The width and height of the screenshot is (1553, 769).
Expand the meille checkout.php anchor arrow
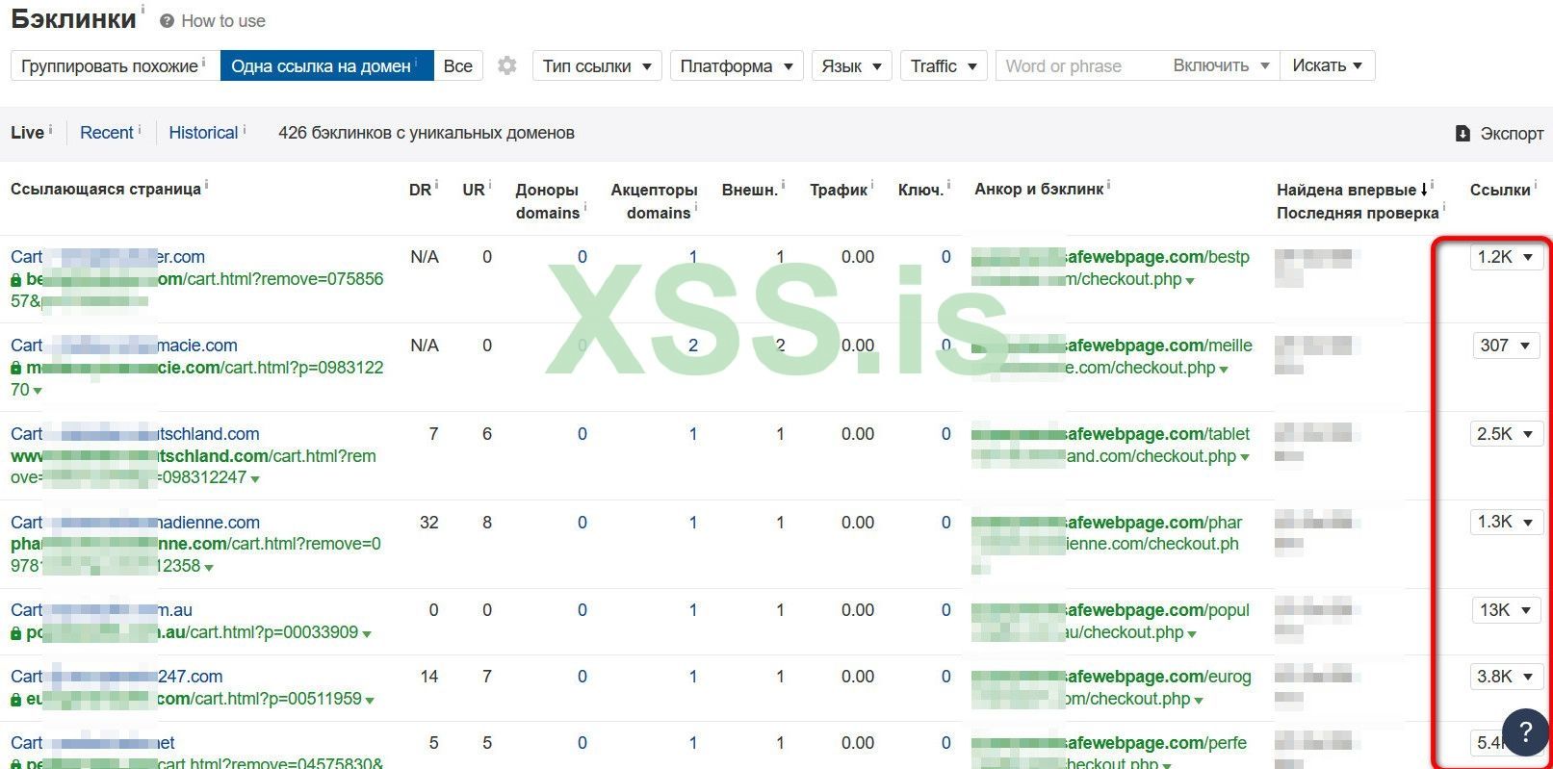[x=1224, y=370]
